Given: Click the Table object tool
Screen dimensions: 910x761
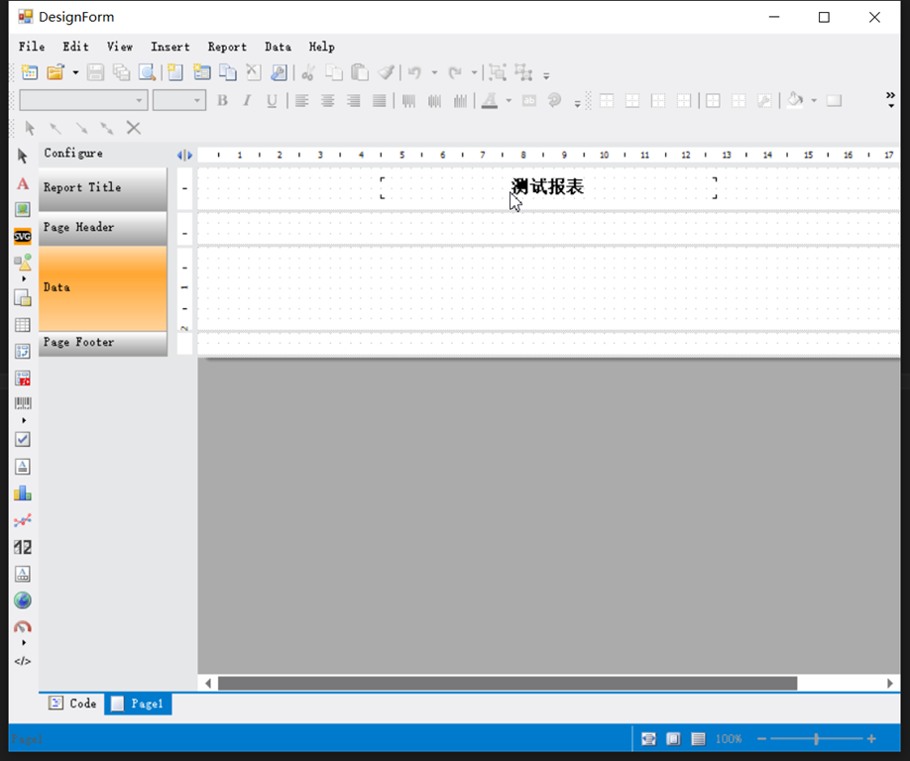Looking at the screenshot, I should [23, 325].
